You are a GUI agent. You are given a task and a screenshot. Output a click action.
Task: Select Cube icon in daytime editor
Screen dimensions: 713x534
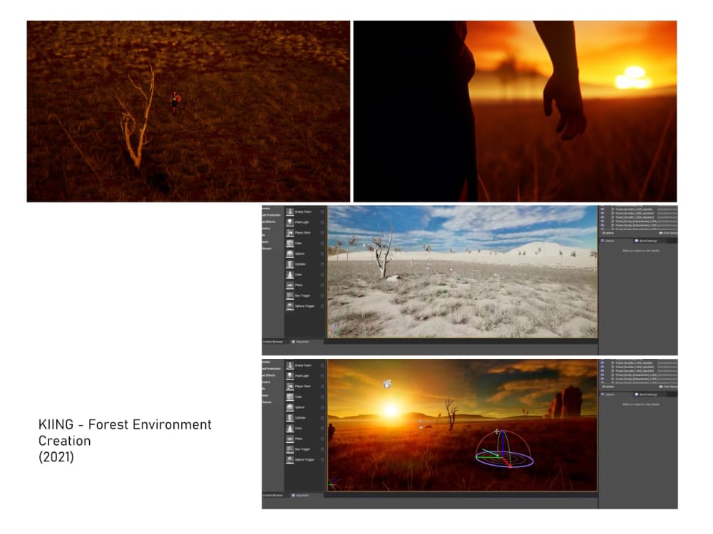pyautogui.click(x=289, y=244)
